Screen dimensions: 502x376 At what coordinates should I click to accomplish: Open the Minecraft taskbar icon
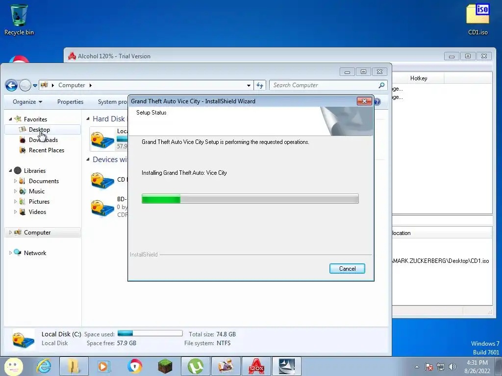point(165,366)
